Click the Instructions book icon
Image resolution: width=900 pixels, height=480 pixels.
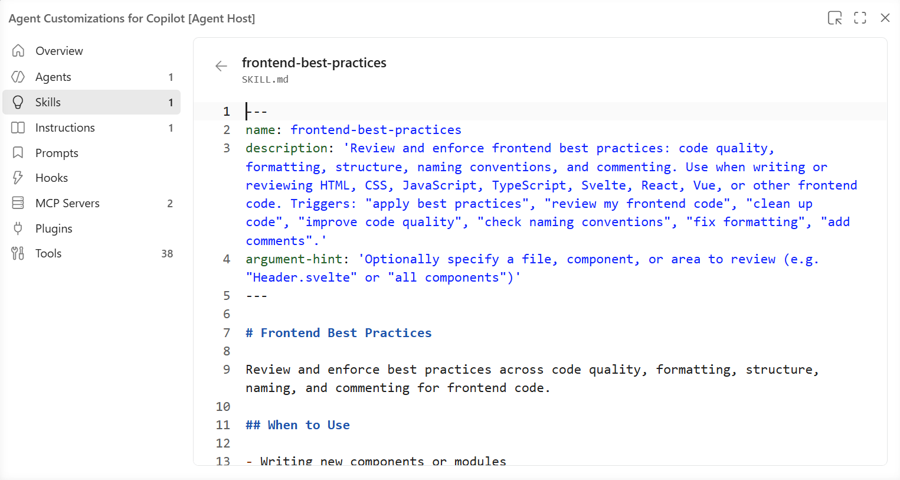click(18, 128)
